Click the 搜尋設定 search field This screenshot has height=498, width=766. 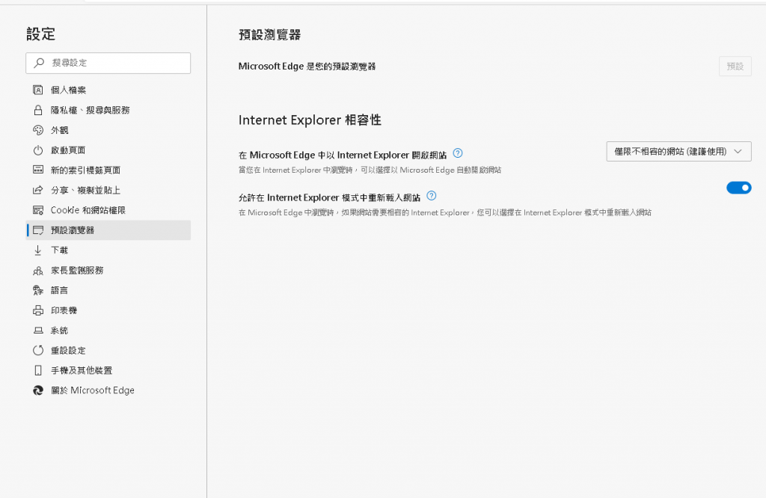point(108,63)
